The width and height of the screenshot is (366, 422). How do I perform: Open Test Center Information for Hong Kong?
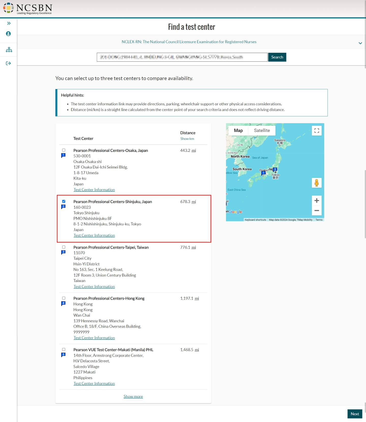point(94,338)
